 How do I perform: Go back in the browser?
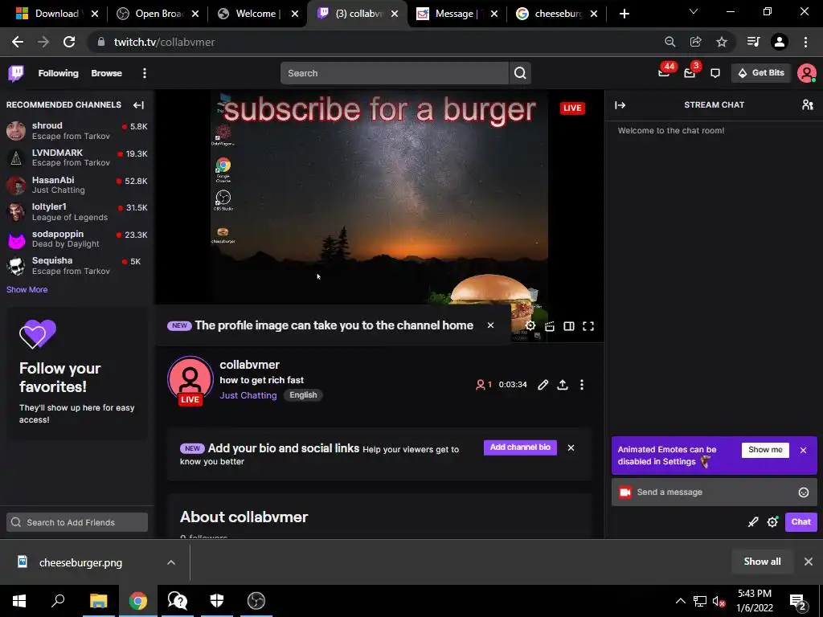click(18, 42)
